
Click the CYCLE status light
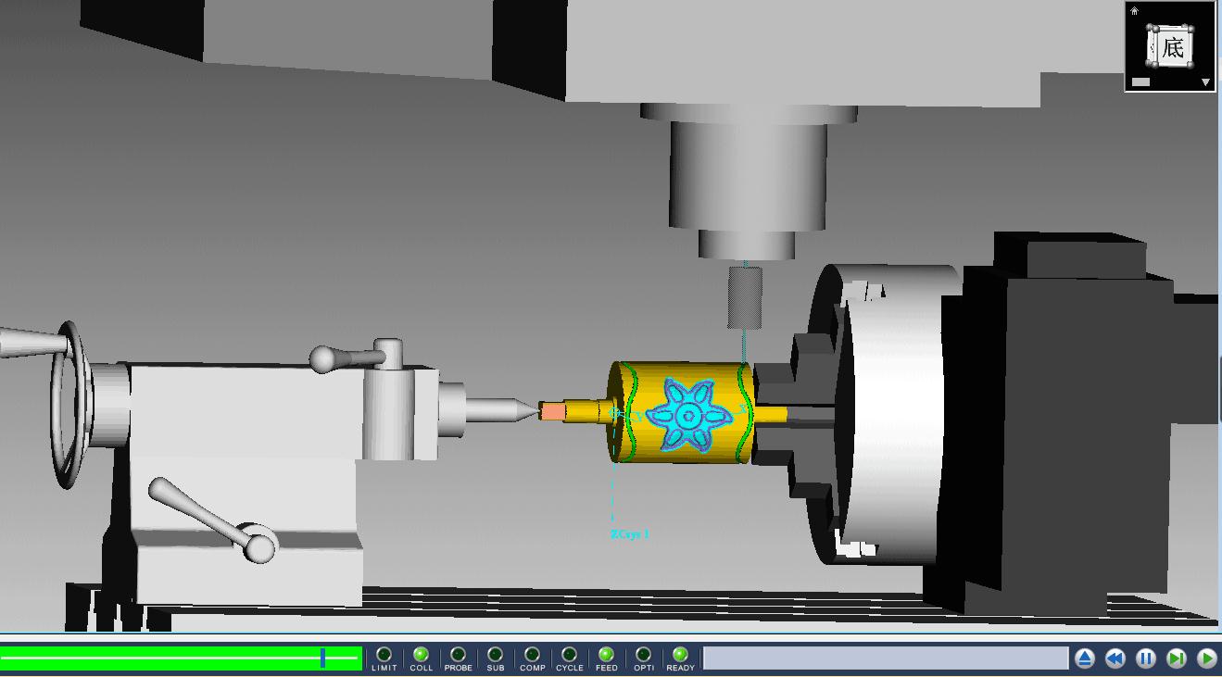569,655
